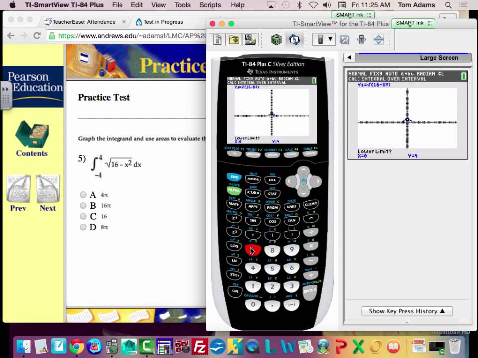Click the negative (-) key on calculator
This screenshot has width=478, height=358.
point(291,304)
